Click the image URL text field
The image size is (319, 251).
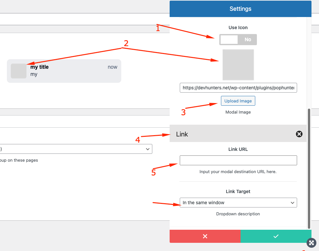pos(238,88)
